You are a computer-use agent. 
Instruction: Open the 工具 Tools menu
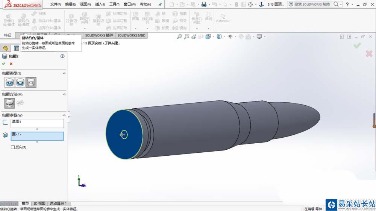coord(114,4)
